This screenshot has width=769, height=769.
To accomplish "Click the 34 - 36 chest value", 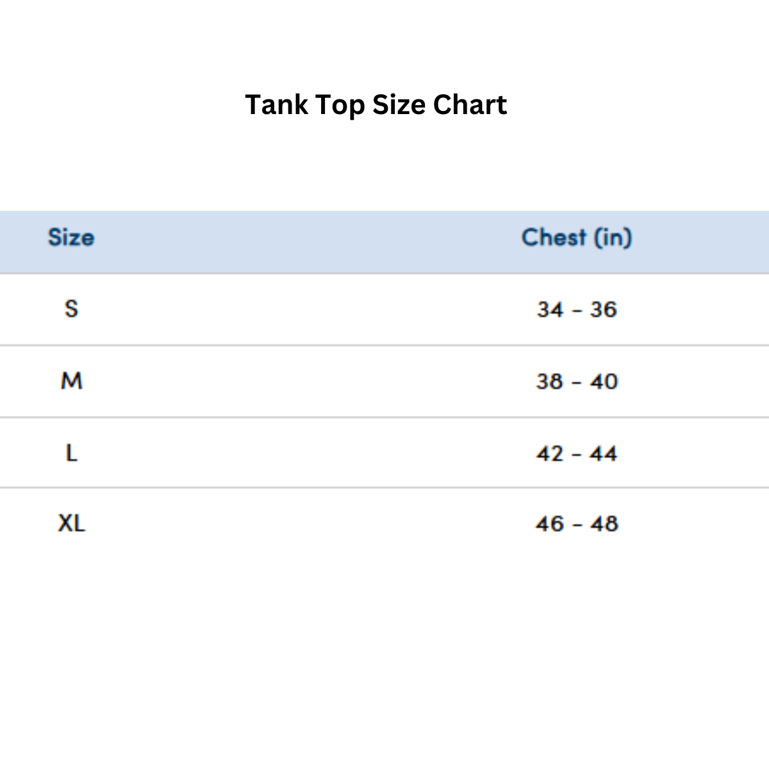I will click(x=577, y=310).
